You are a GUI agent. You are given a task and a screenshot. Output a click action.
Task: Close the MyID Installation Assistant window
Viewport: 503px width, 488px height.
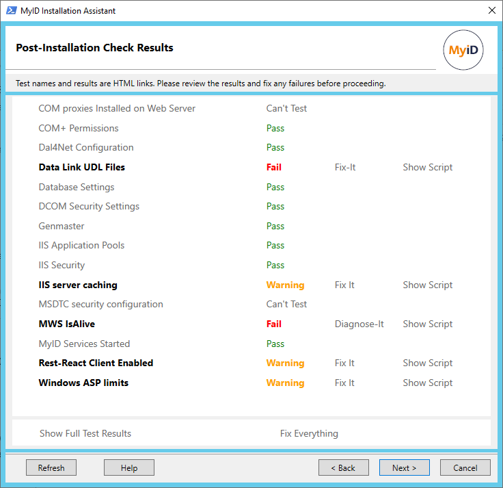click(491, 11)
